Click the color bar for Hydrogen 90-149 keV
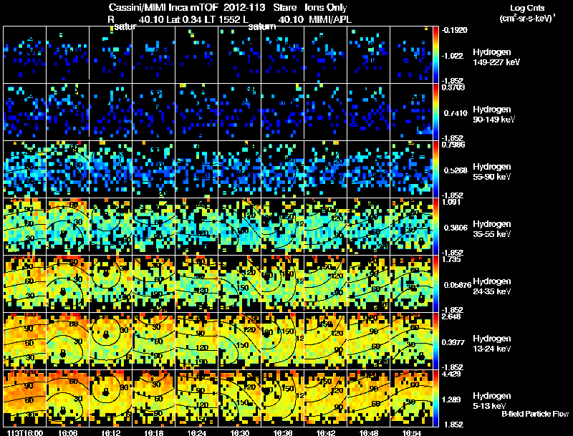This screenshot has height=436, width=573. (435, 112)
